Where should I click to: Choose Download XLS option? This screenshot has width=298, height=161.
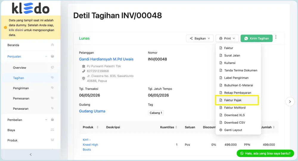(238, 115)
